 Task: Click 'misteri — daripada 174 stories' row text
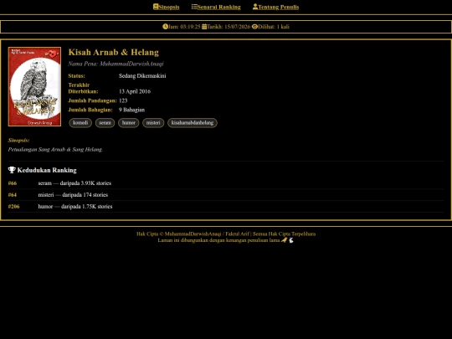click(73, 195)
